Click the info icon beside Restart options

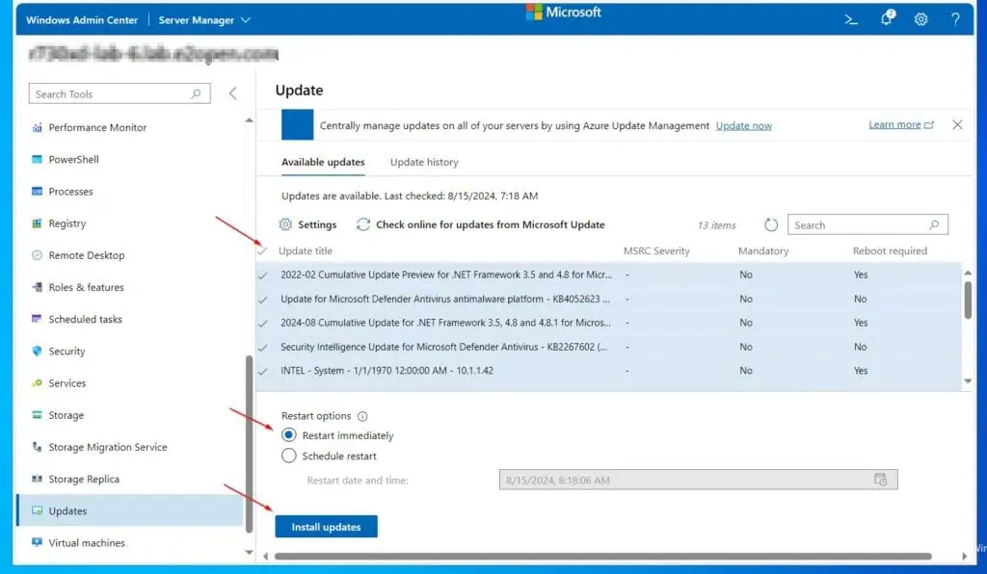click(x=362, y=416)
